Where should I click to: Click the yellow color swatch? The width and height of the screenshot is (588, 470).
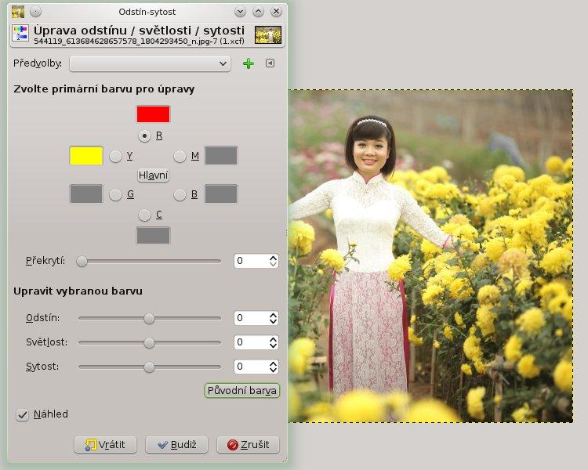coord(86,156)
